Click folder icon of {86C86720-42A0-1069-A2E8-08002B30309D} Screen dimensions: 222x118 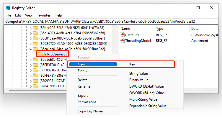click(36, 44)
